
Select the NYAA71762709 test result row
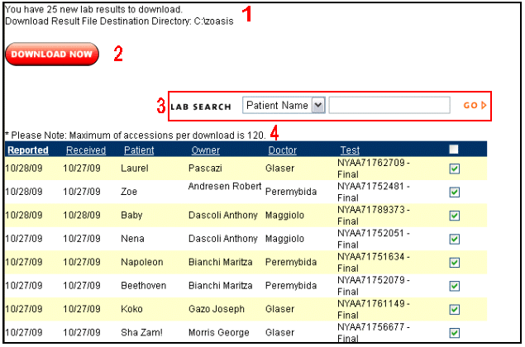coord(246,169)
